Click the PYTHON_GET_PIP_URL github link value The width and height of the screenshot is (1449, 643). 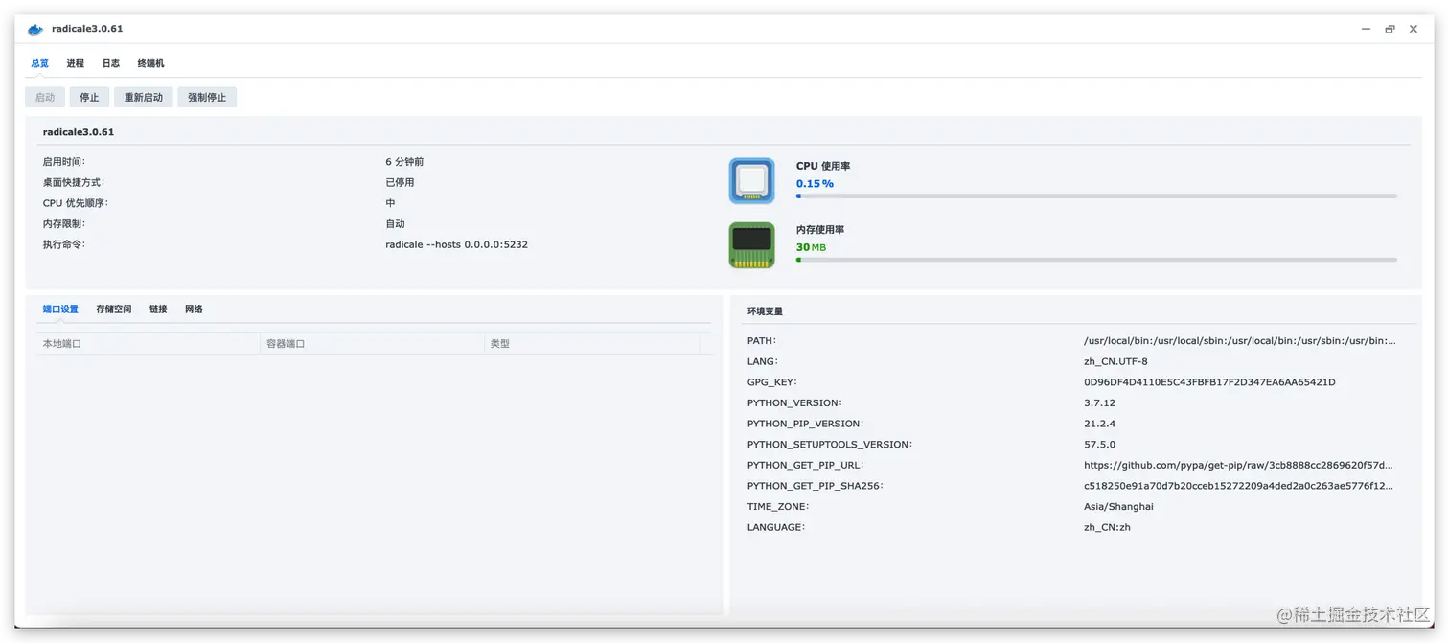1238,465
